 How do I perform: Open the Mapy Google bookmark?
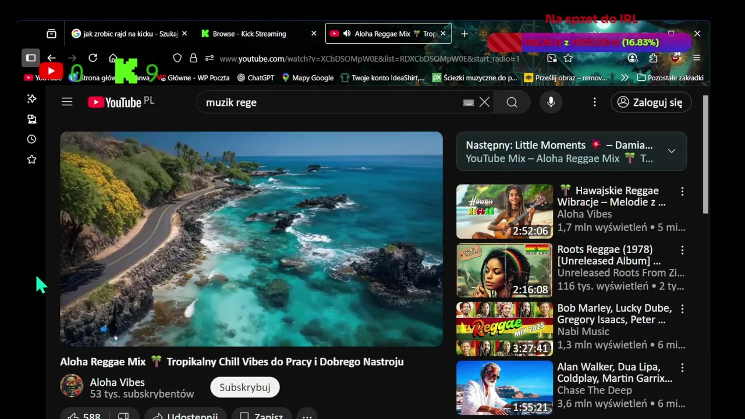click(307, 77)
